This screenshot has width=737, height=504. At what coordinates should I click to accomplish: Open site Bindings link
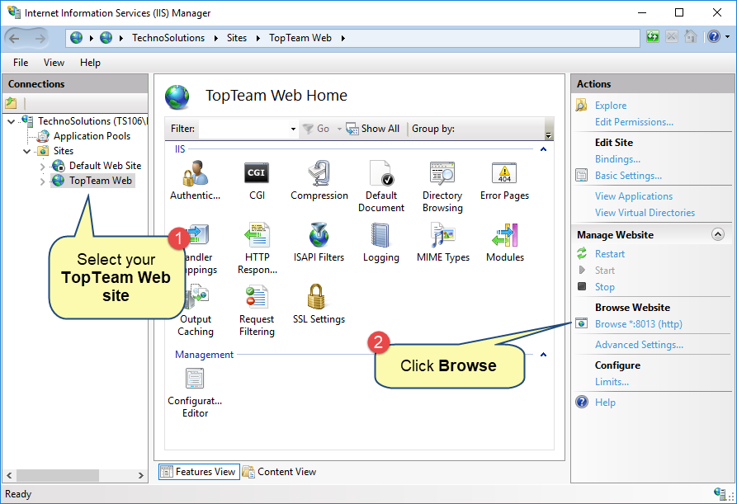[x=617, y=159]
